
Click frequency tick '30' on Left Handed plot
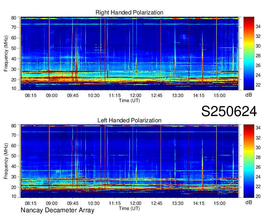tap(14, 177)
